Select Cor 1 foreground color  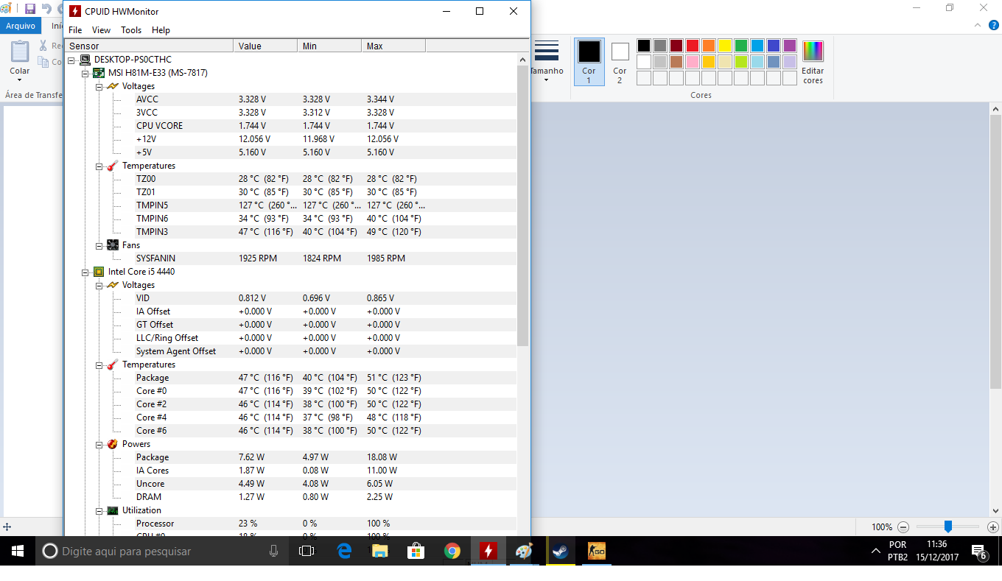[589, 62]
